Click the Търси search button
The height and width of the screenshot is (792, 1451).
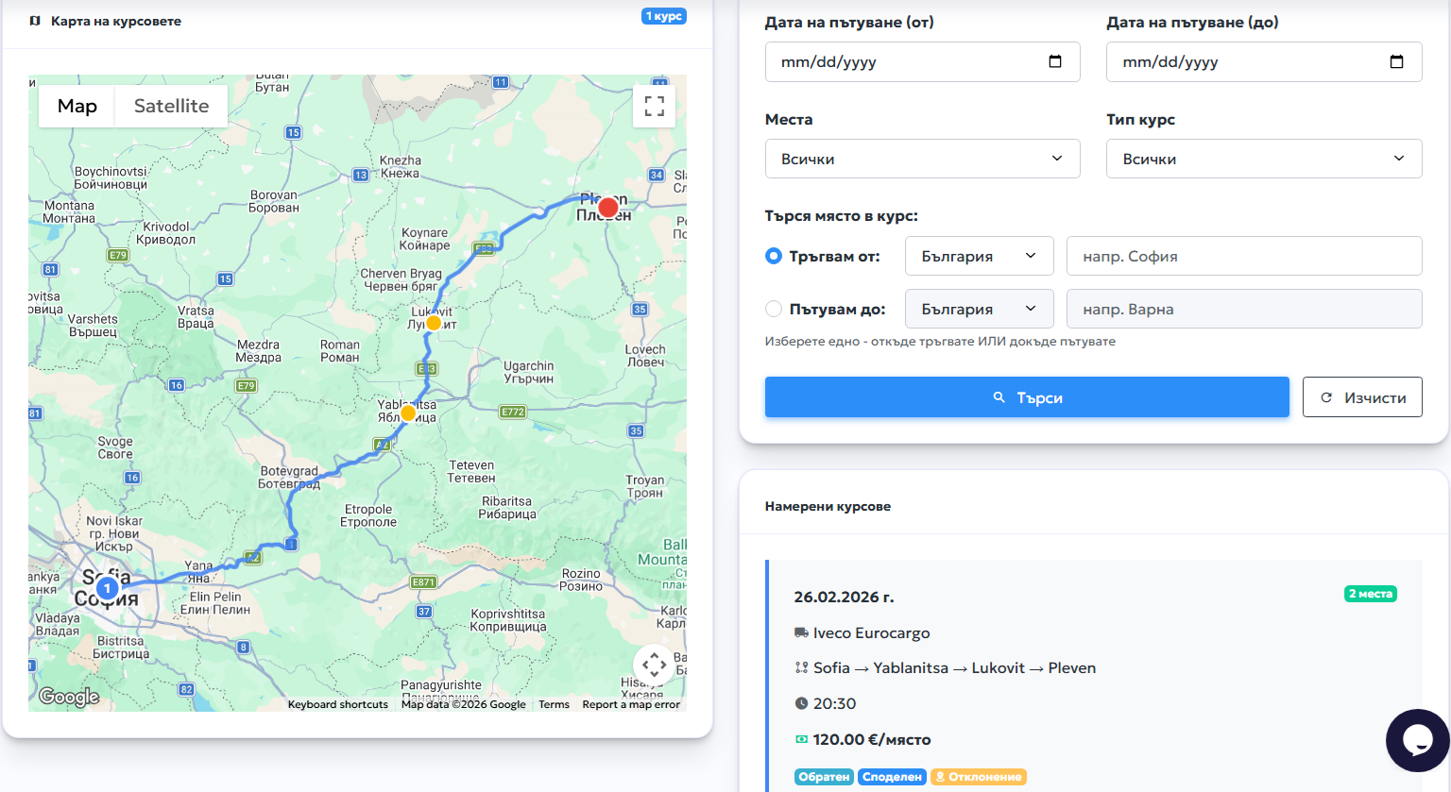point(1027,397)
